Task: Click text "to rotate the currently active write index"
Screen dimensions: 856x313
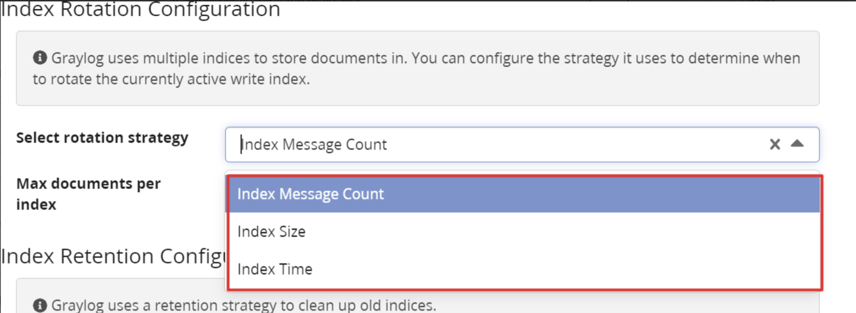Action: (171, 79)
